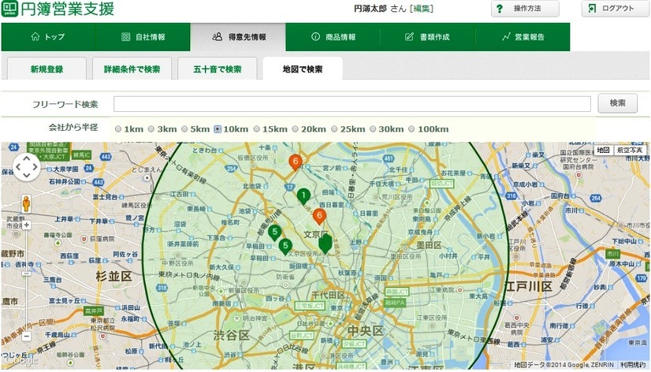651x372 pixels.
Task: Select the 1km radius option
Action: (x=118, y=129)
